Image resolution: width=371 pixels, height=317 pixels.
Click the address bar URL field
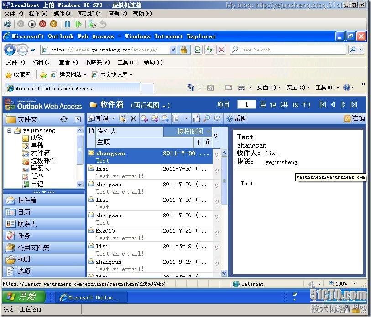[109, 50]
